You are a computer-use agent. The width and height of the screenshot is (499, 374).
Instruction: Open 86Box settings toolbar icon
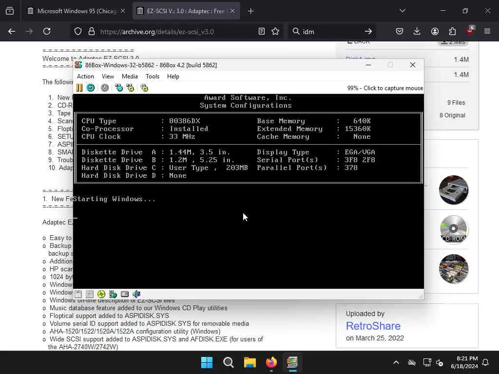click(144, 88)
